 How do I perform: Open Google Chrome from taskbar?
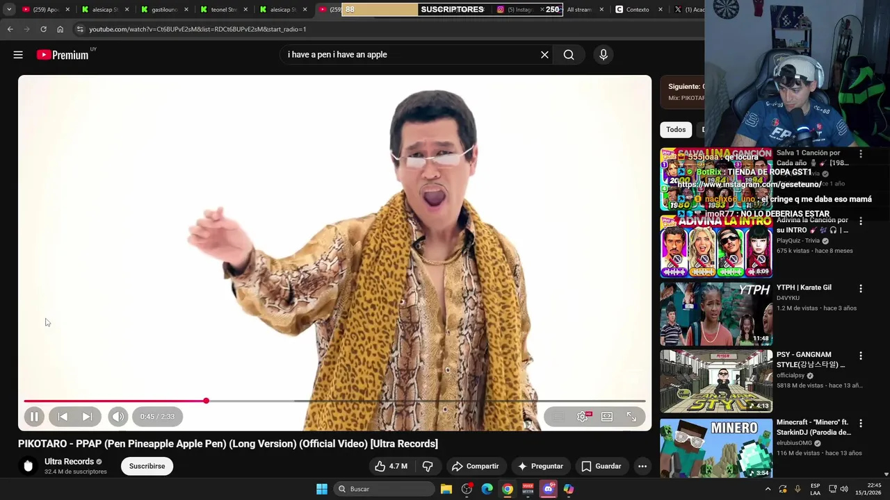tap(508, 489)
